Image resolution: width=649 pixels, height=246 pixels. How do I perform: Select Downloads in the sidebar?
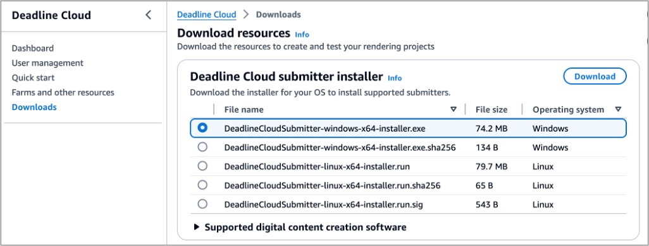(34, 107)
